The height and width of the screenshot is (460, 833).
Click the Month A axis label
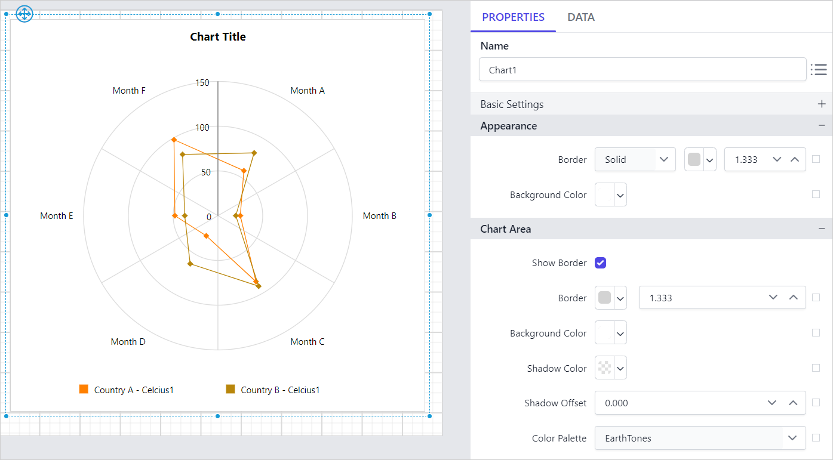tap(308, 90)
